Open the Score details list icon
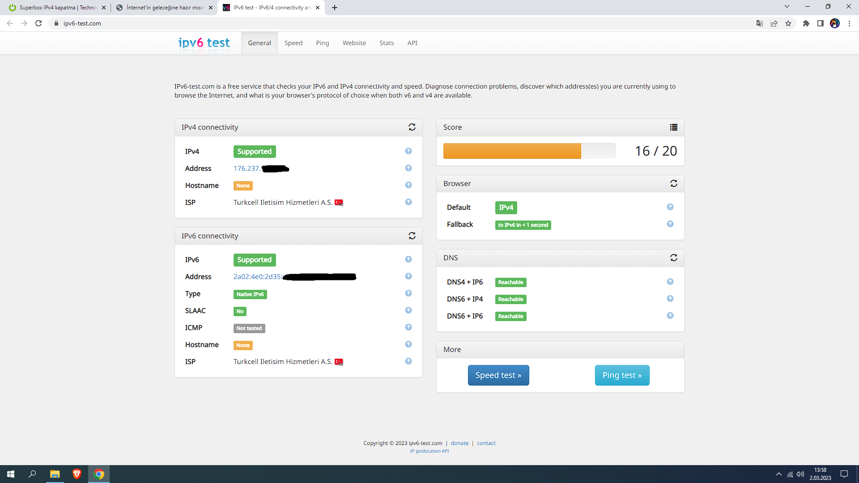Image resolution: width=859 pixels, height=483 pixels. click(x=674, y=127)
